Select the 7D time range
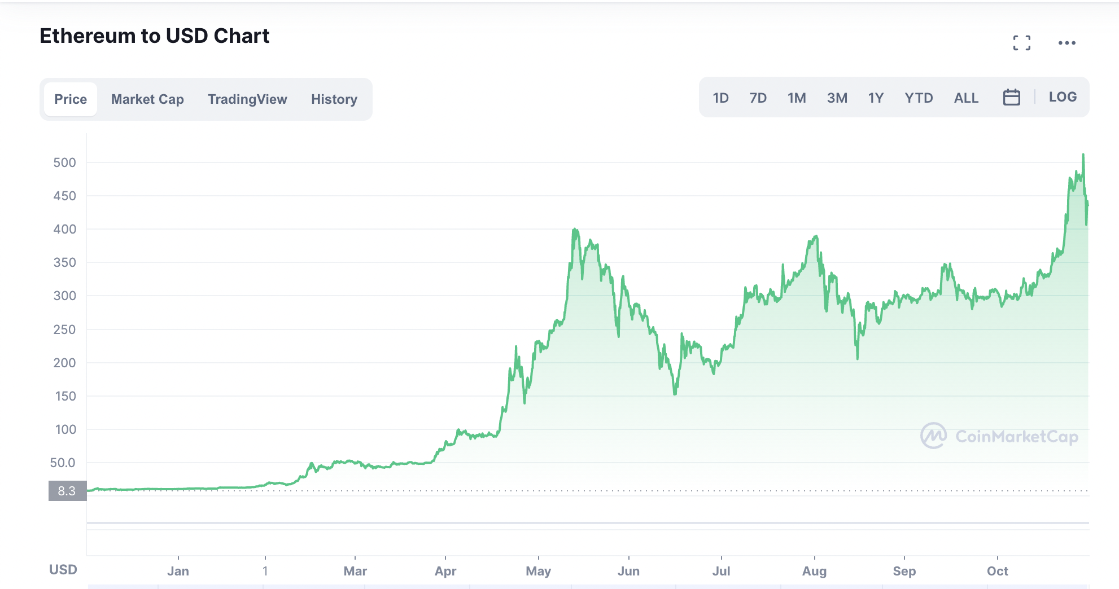This screenshot has width=1119, height=589. click(x=758, y=98)
